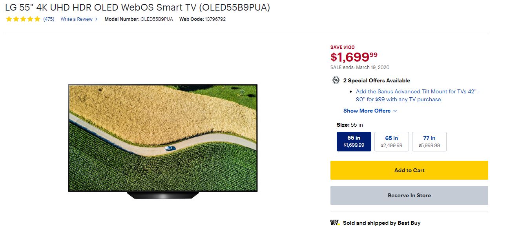Screen dimensions: 520x233
Task: Expand Show More Offers
Action: (370, 111)
